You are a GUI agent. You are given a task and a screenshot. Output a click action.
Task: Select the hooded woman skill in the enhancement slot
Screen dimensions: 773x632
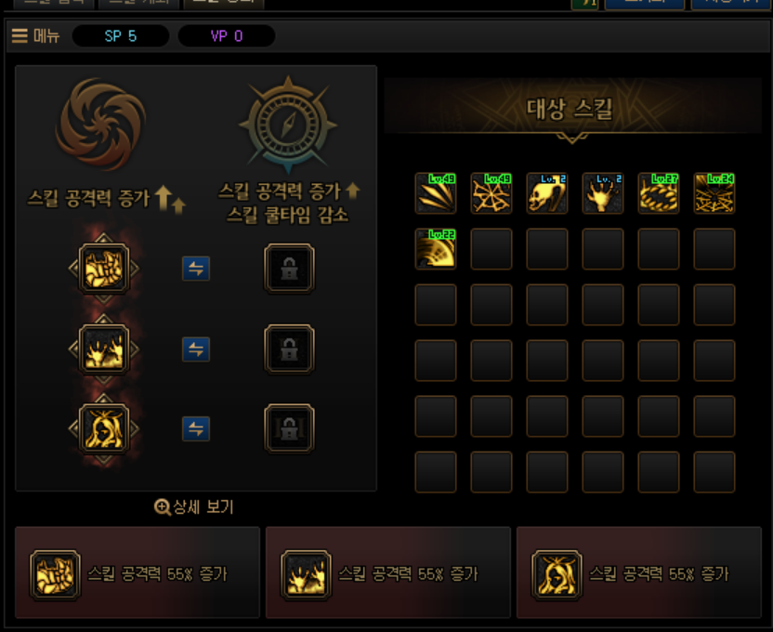(104, 428)
